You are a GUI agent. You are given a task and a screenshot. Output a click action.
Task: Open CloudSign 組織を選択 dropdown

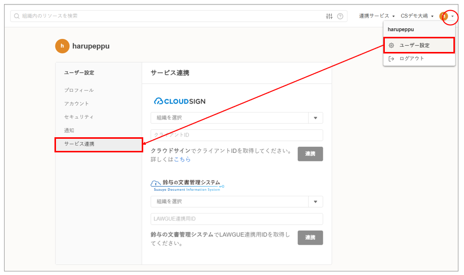click(236, 118)
